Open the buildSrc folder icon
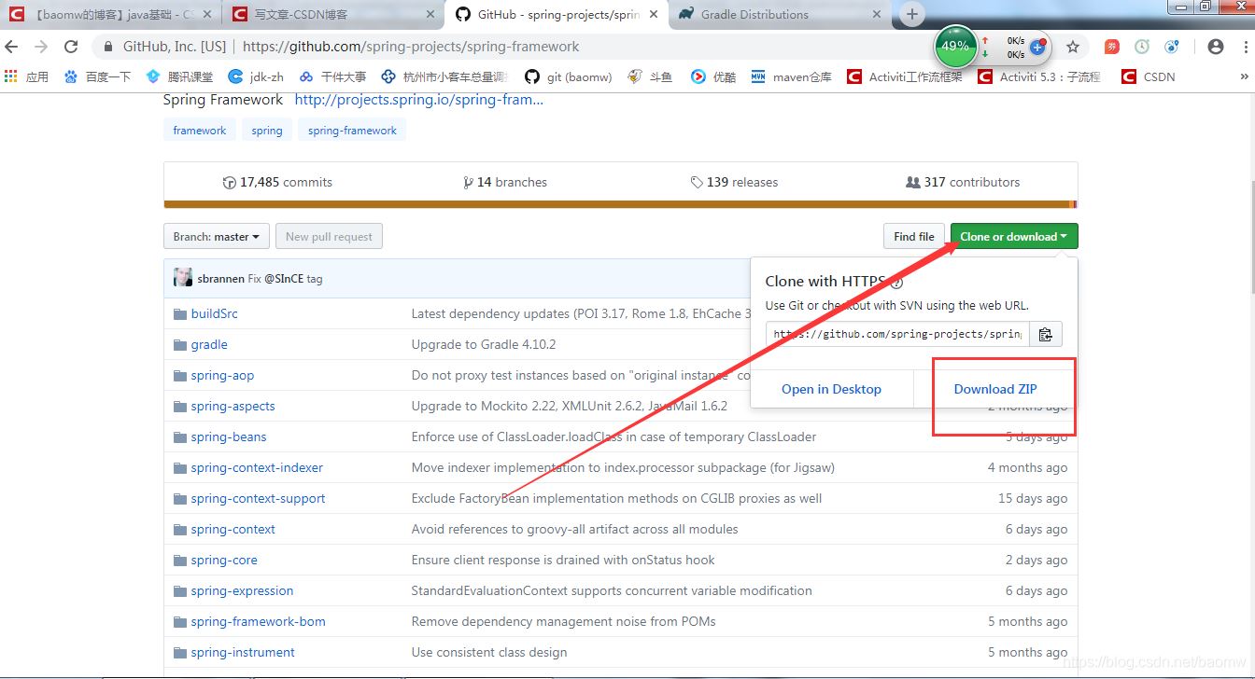Screen dimensions: 1255x679 (x=179, y=314)
